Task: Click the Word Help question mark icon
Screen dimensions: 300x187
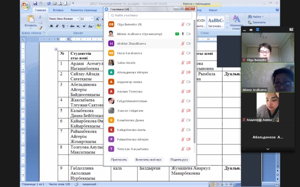Action: 277,10
